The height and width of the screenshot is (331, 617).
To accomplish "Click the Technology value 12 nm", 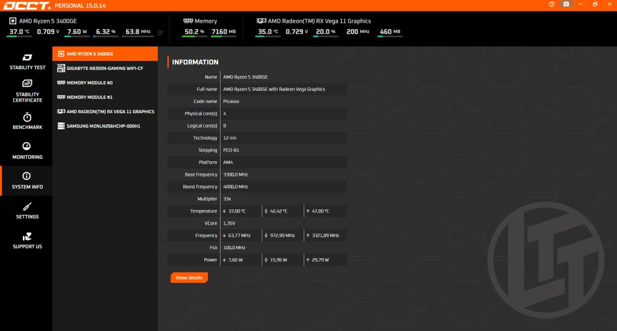I will click(230, 138).
